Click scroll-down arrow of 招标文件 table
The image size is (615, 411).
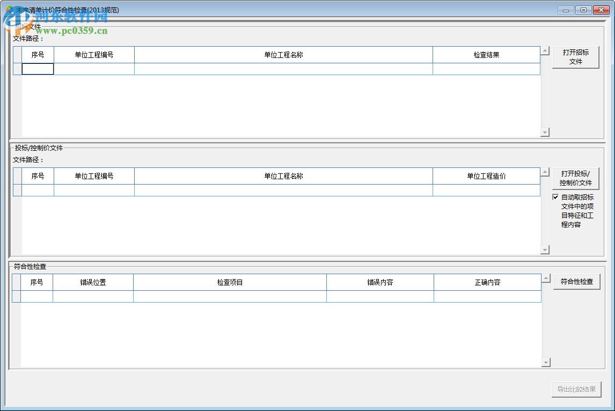click(545, 132)
